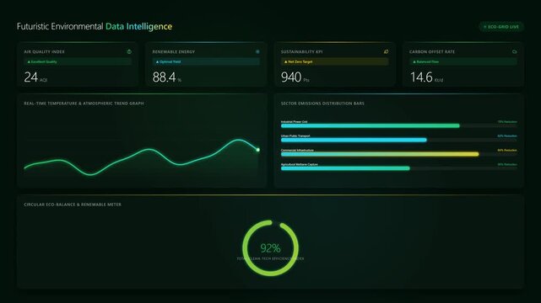The height and width of the screenshot is (303, 541).
Task: Click the ECO-GRID LIVE status badge
Action: [x=501, y=26]
